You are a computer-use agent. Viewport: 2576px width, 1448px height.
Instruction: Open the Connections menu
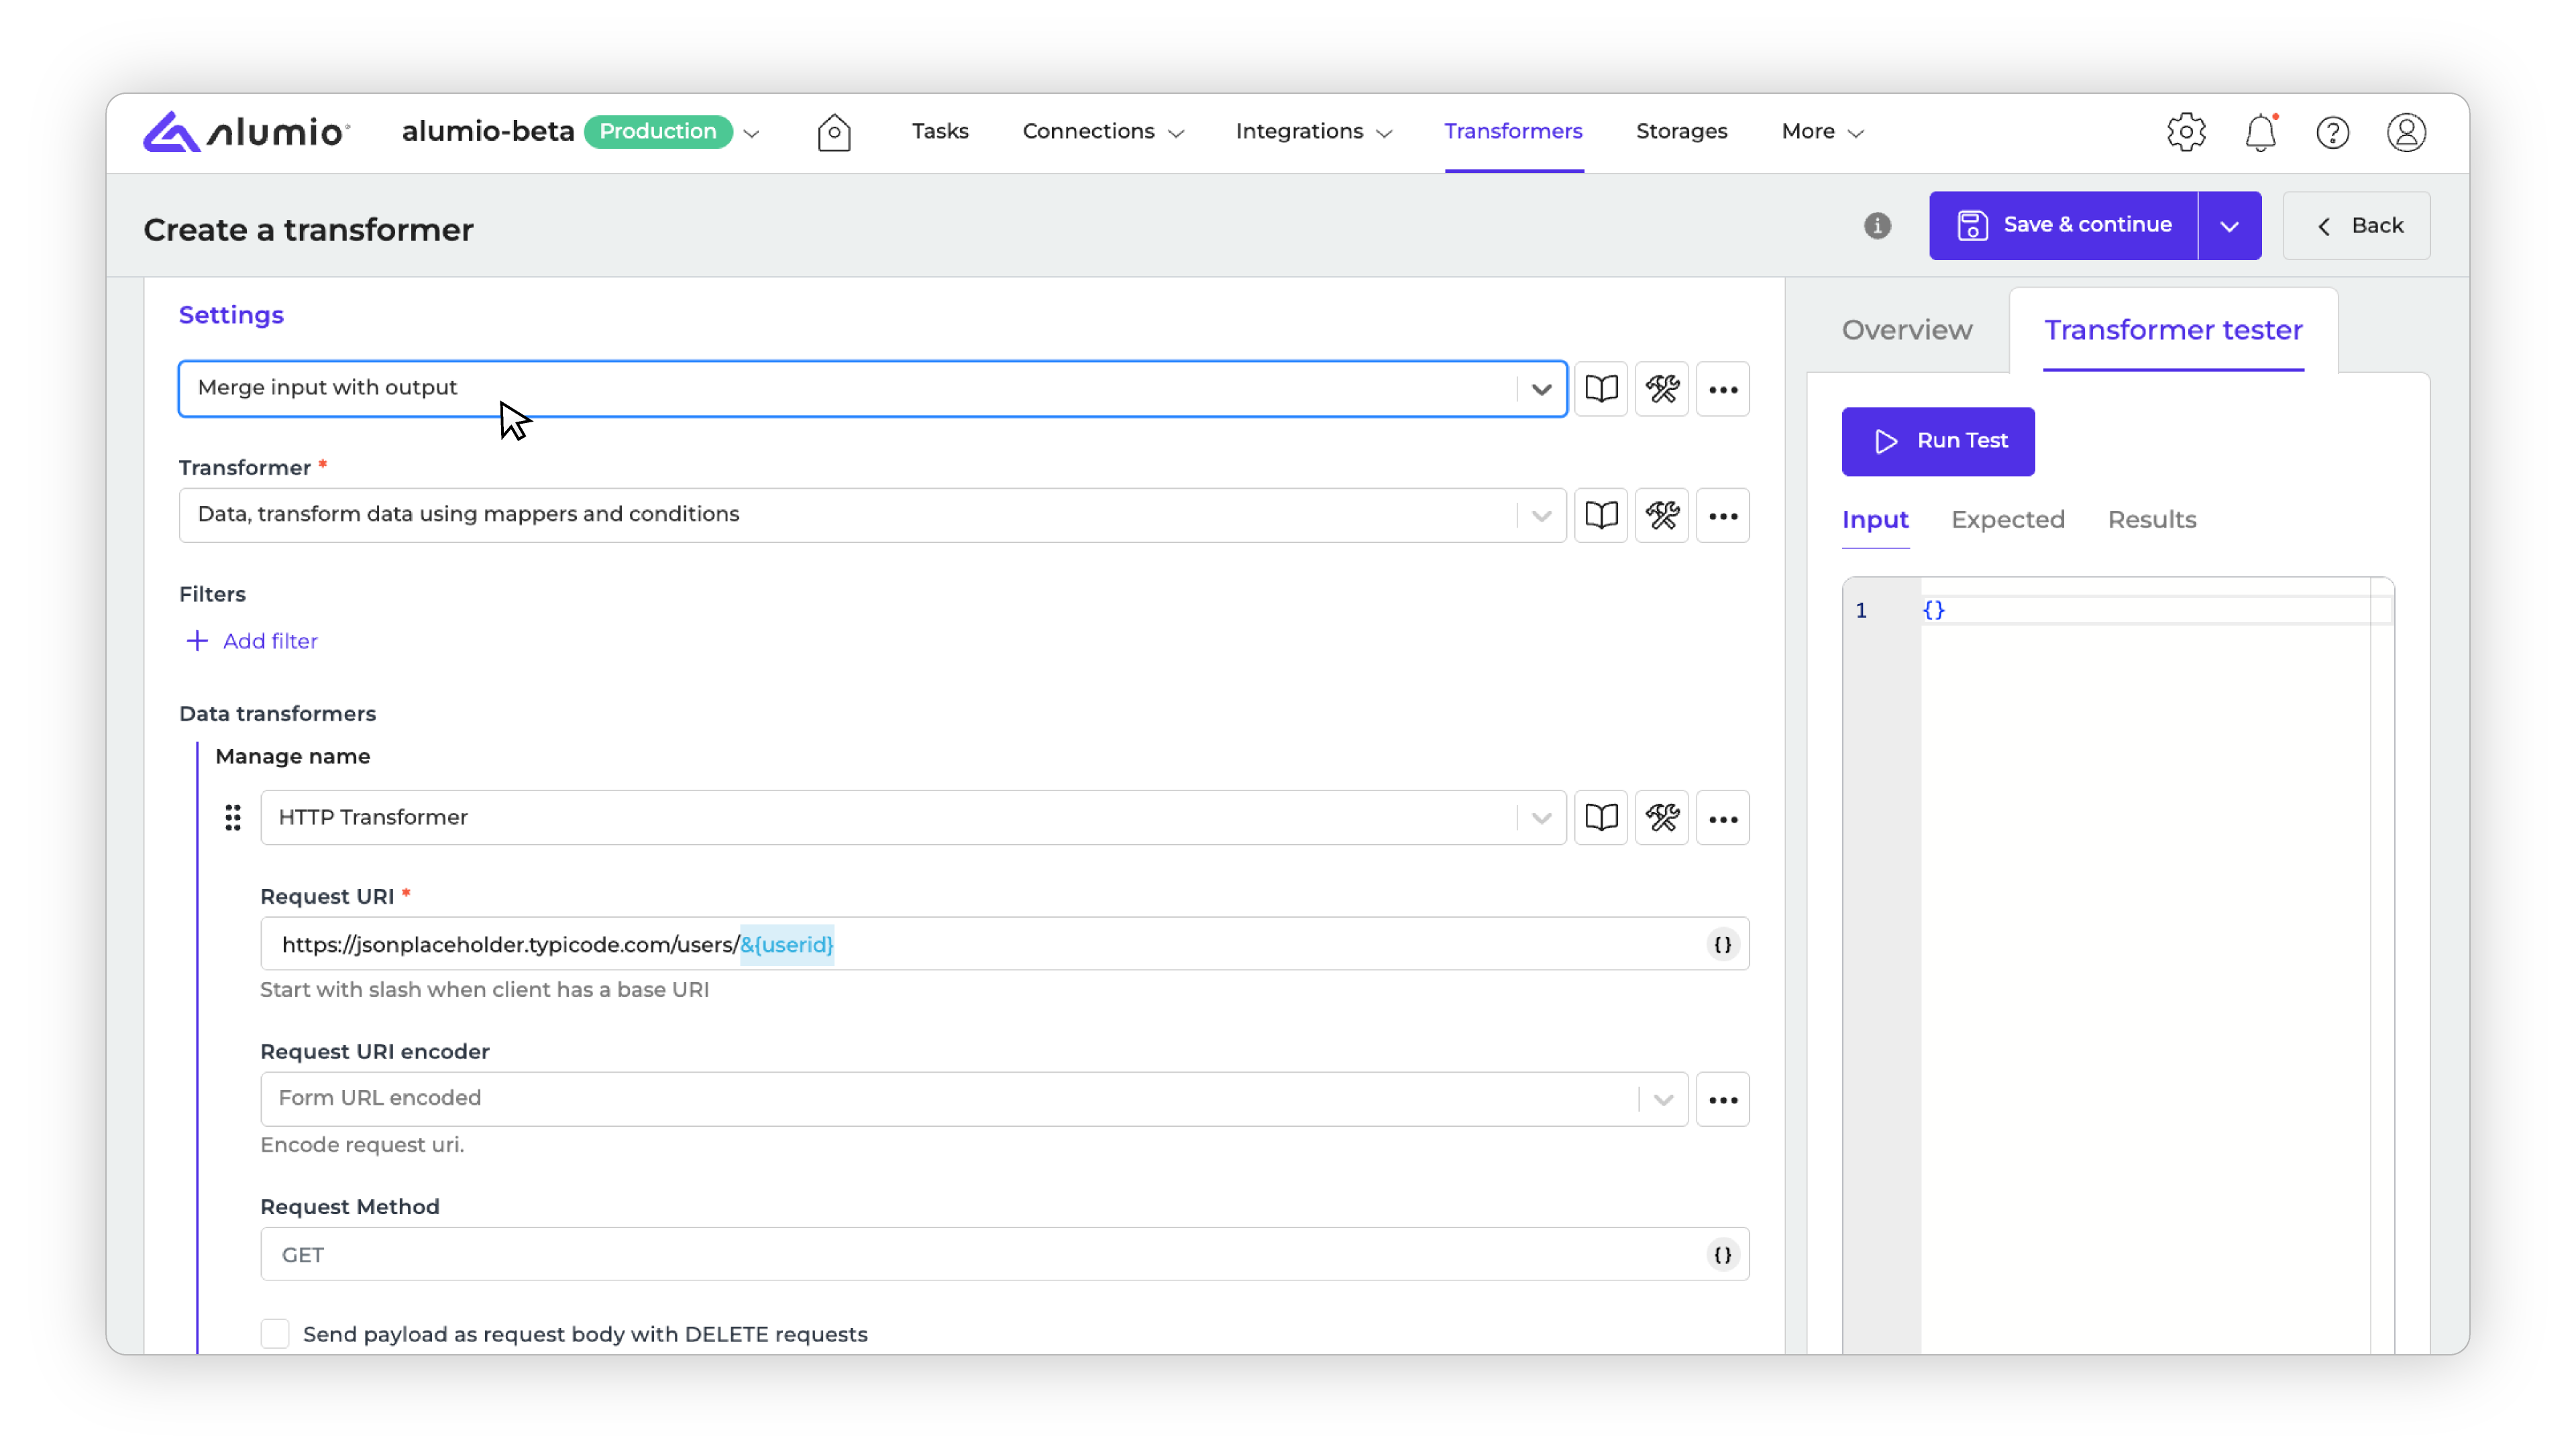coord(1103,132)
